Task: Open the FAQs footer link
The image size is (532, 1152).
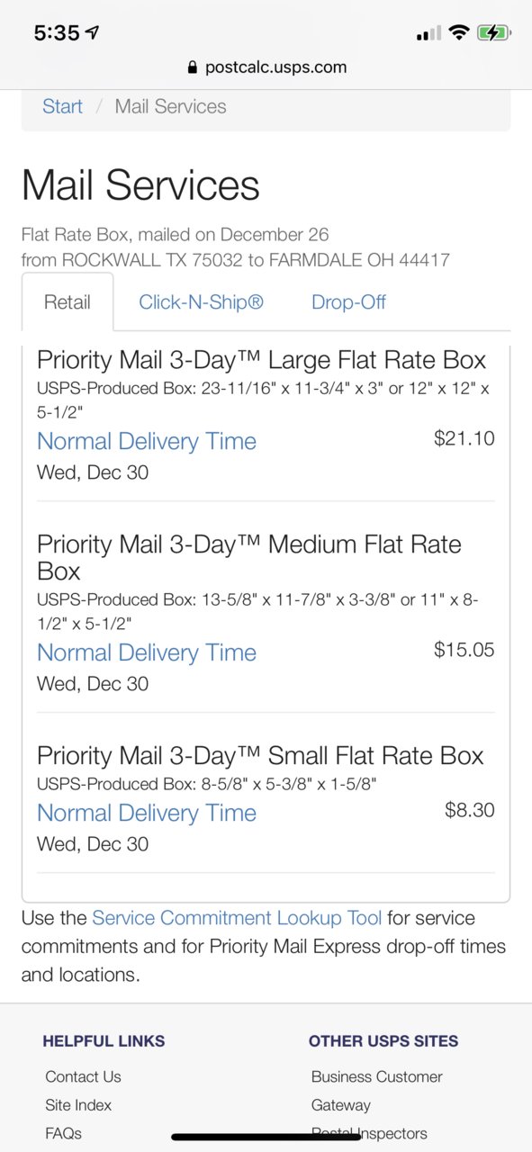Action: point(63,1134)
